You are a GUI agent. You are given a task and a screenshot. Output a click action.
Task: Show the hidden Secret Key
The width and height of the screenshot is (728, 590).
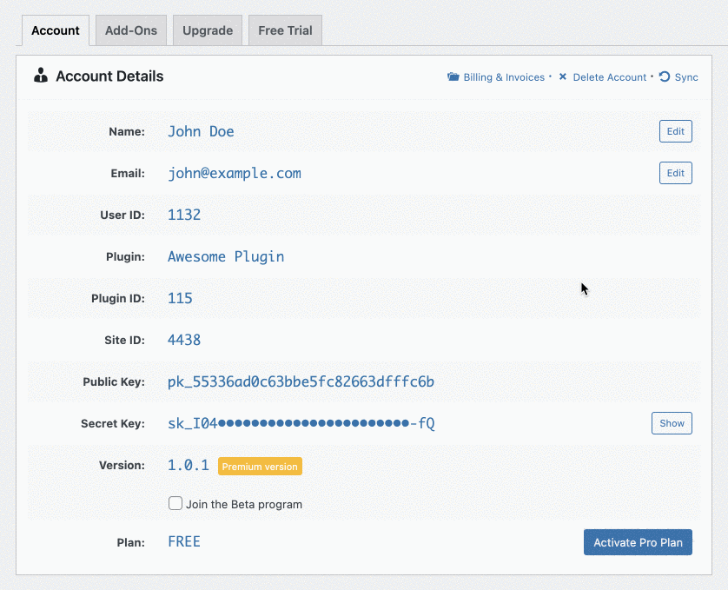click(672, 423)
